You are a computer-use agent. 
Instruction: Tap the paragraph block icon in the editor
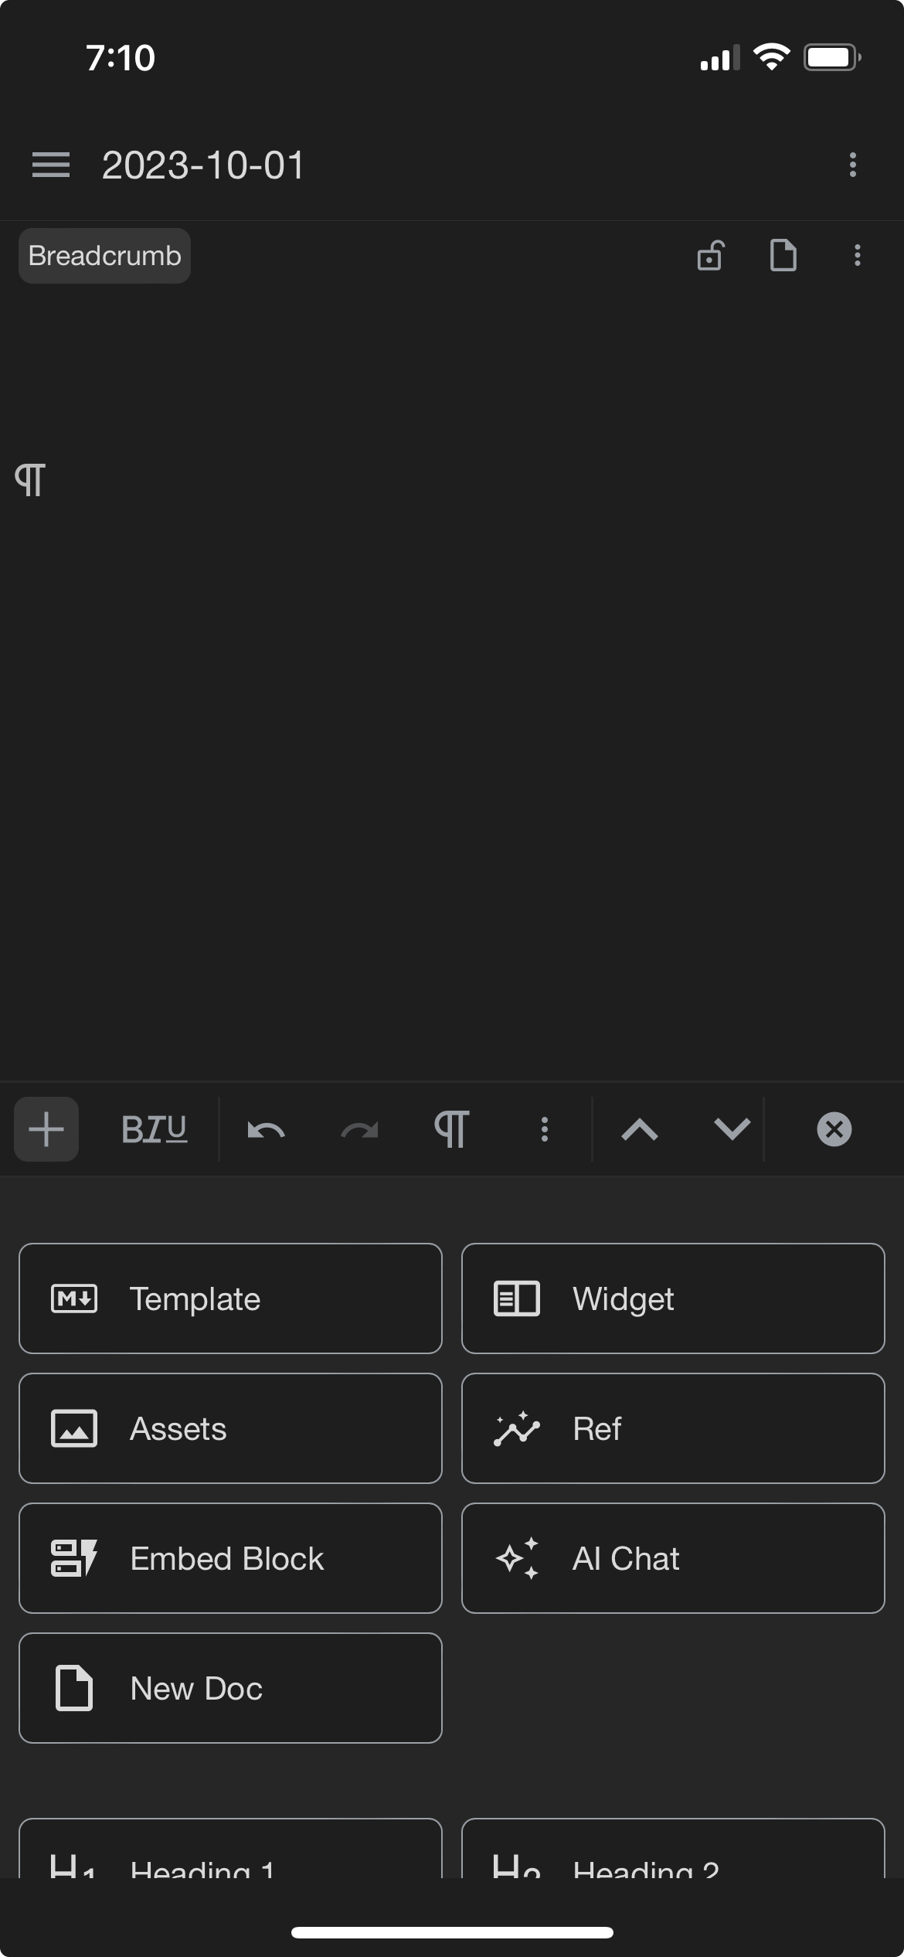[30, 480]
